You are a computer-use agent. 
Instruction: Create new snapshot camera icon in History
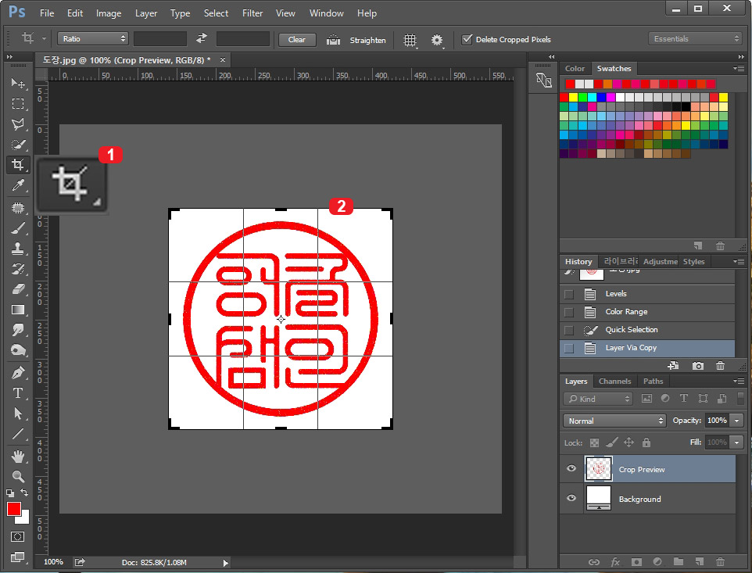(698, 366)
